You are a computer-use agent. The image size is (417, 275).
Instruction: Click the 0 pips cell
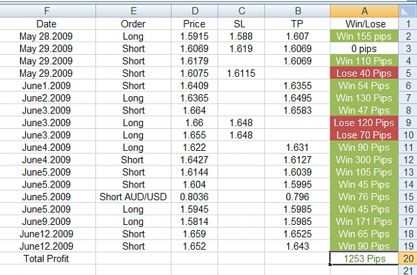(x=364, y=49)
